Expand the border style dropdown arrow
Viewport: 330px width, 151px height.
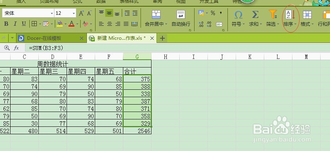(40, 24)
